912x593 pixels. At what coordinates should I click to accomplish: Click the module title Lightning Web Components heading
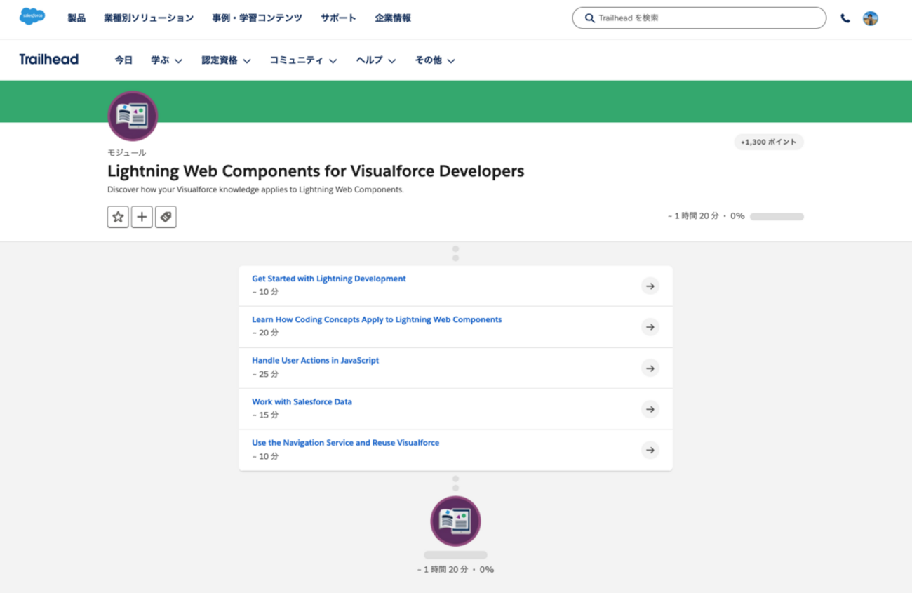pos(316,171)
